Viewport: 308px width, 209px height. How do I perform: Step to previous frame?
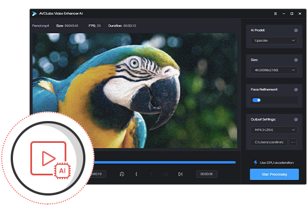(x=166, y=174)
